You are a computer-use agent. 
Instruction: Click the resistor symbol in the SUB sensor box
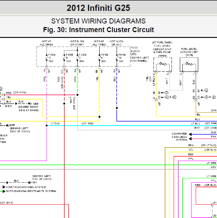(x=189, y=64)
